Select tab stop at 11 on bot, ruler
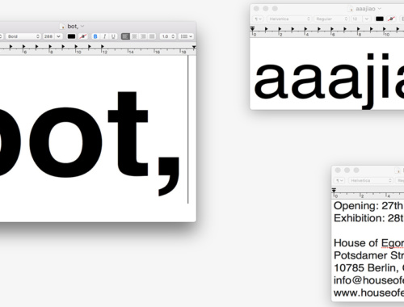Viewport: 404px width, 307px height. click(x=90, y=47)
